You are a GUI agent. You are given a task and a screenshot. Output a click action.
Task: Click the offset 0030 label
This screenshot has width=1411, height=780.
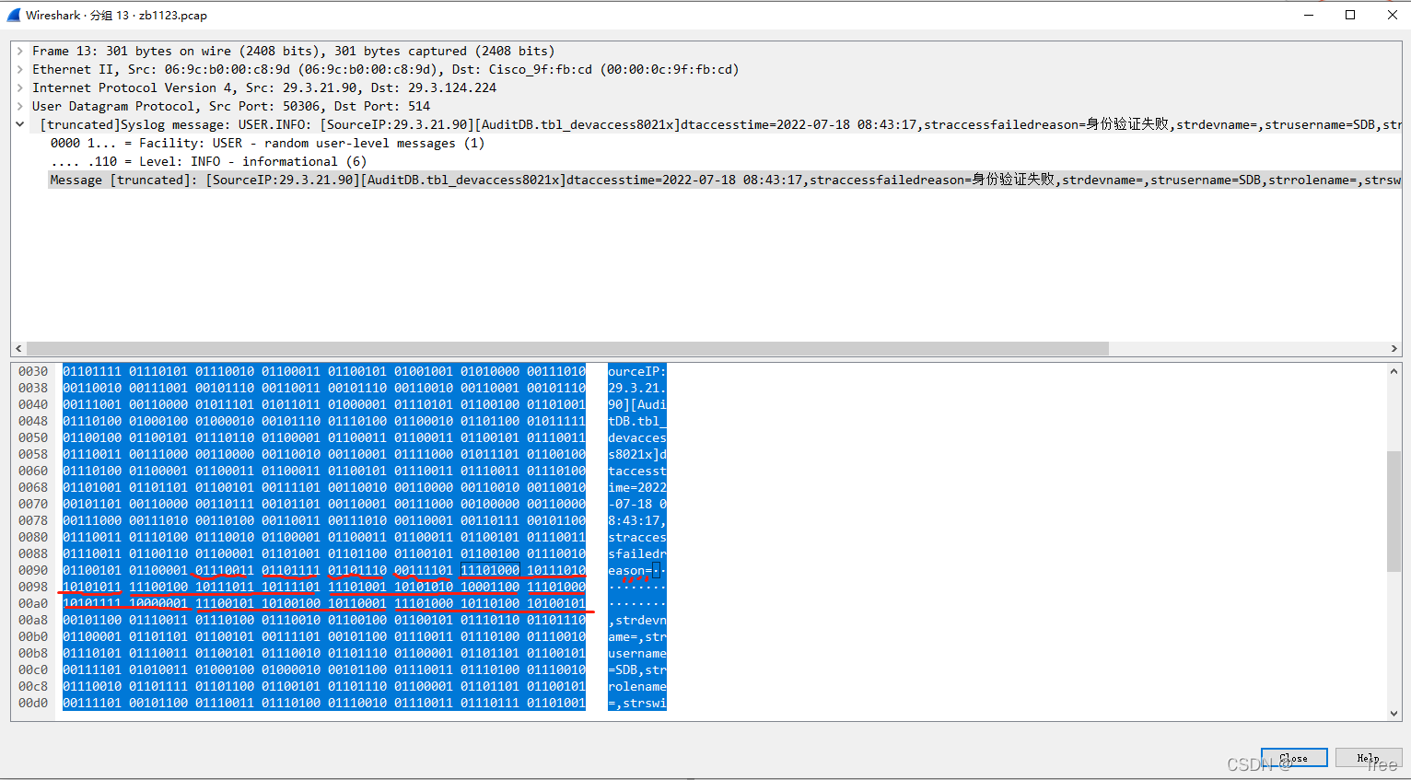coord(33,372)
